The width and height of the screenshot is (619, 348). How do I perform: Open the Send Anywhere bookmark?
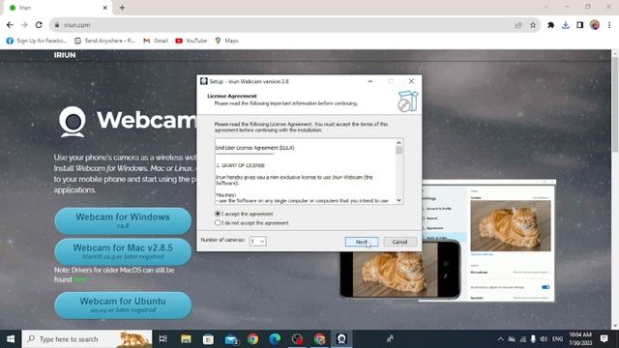pyautogui.click(x=105, y=41)
